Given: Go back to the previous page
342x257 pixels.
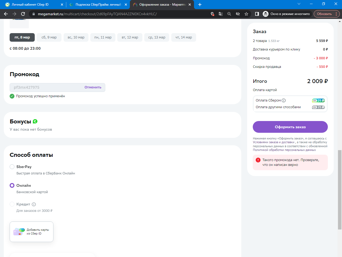Looking at the screenshot, I should point(6,14).
